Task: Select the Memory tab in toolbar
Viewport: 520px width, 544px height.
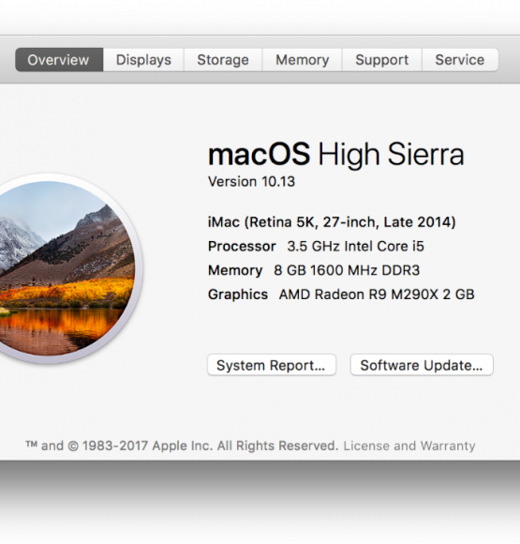Action: [x=303, y=60]
